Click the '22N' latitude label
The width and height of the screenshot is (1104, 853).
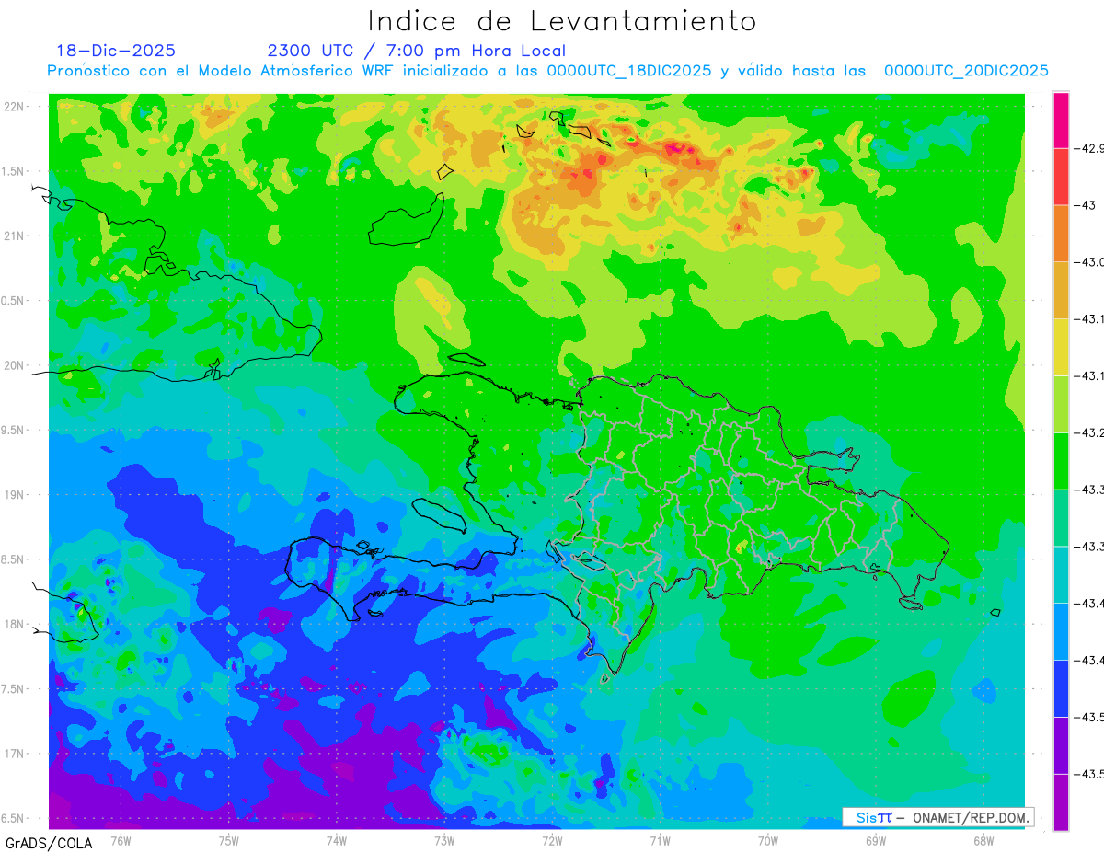click(16, 107)
